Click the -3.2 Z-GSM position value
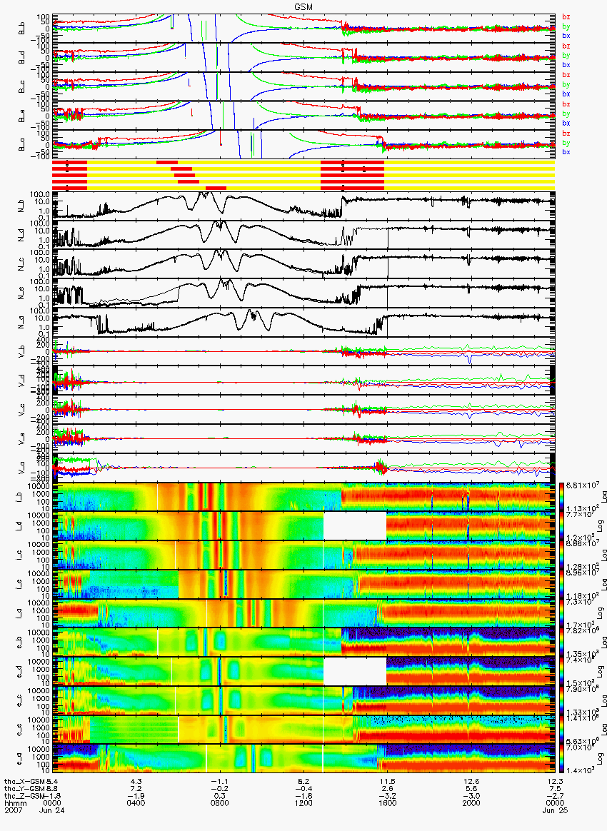The width and height of the screenshot is (607, 831). (x=387, y=795)
